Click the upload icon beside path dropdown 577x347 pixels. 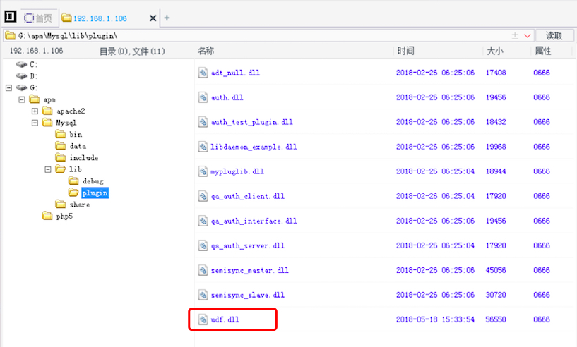point(515,36)
